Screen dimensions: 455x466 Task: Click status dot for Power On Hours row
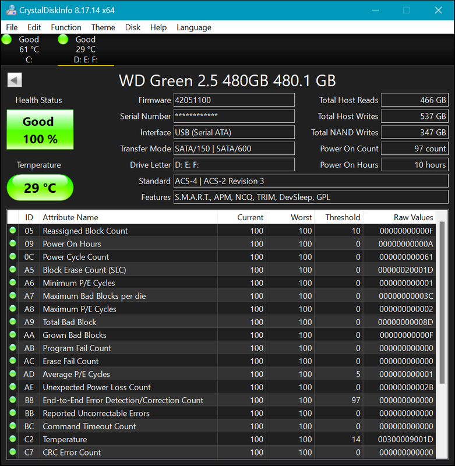pos(12,243)
